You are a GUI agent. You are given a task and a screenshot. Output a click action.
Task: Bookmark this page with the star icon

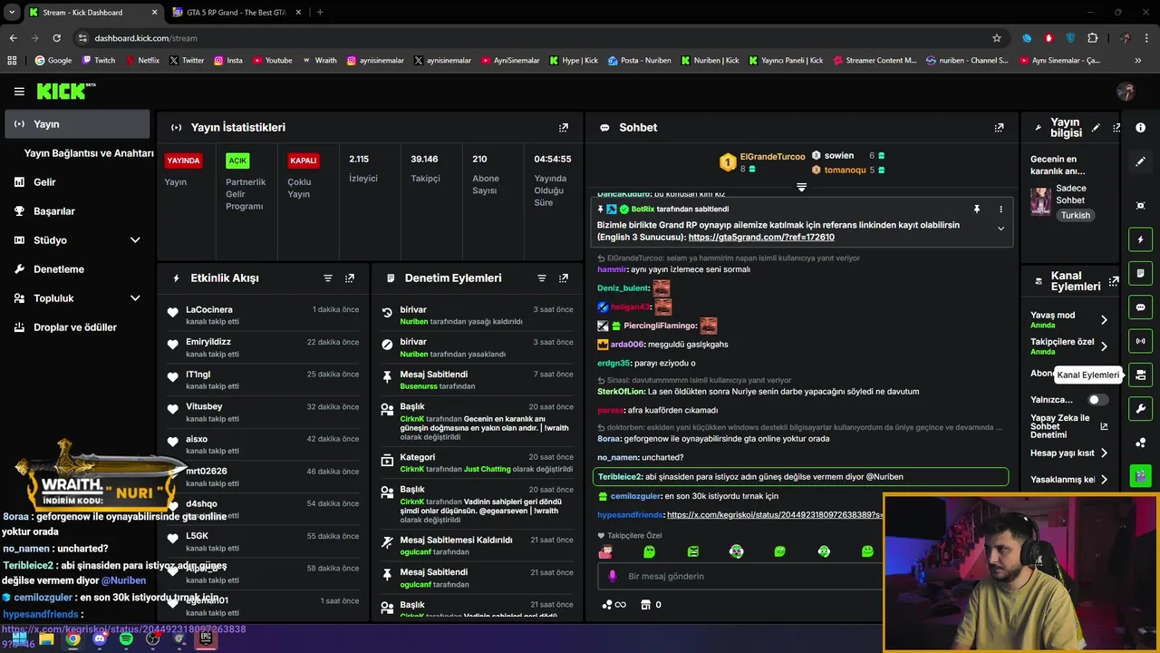point(997,38)
